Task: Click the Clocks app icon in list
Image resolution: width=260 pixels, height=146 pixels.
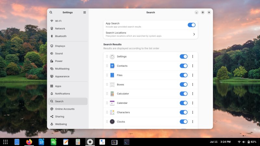Action: point(112,122)
